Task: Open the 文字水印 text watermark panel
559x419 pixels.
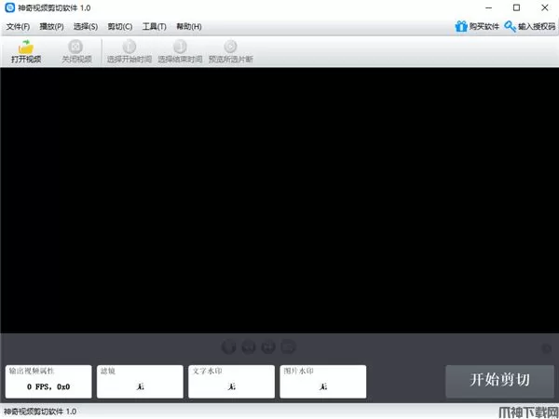Action: (x=231, y=381)
